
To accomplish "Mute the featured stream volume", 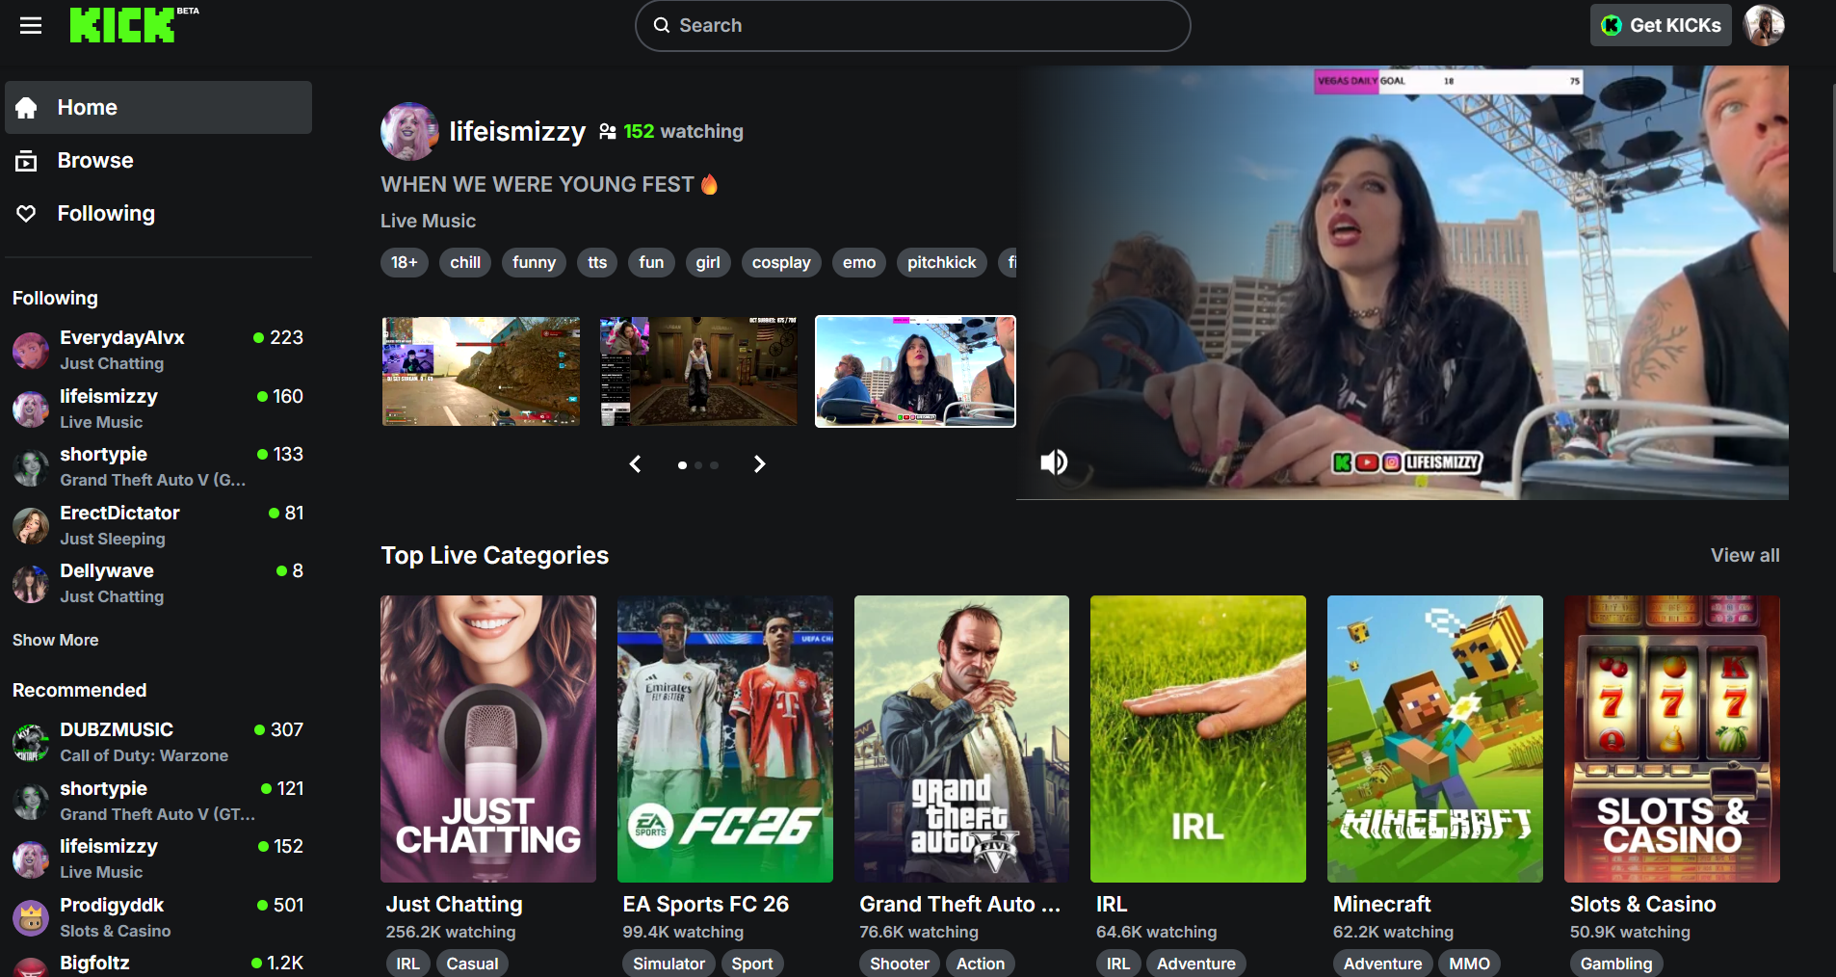I will (1054, 462).
